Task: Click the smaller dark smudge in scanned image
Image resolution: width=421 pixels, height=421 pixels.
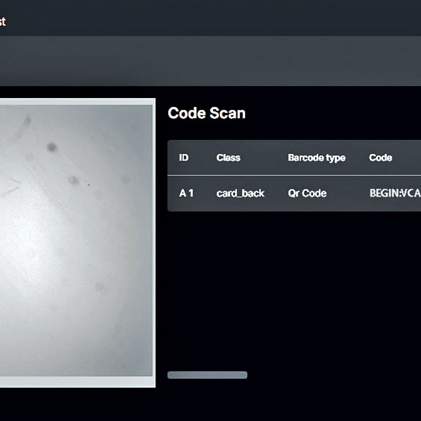Action: click(73, 180)
